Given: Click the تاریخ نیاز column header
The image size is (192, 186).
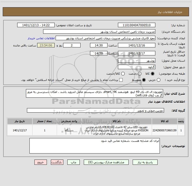Looking at the screenshot, I should pyautogui.click(x=20, y=121).
